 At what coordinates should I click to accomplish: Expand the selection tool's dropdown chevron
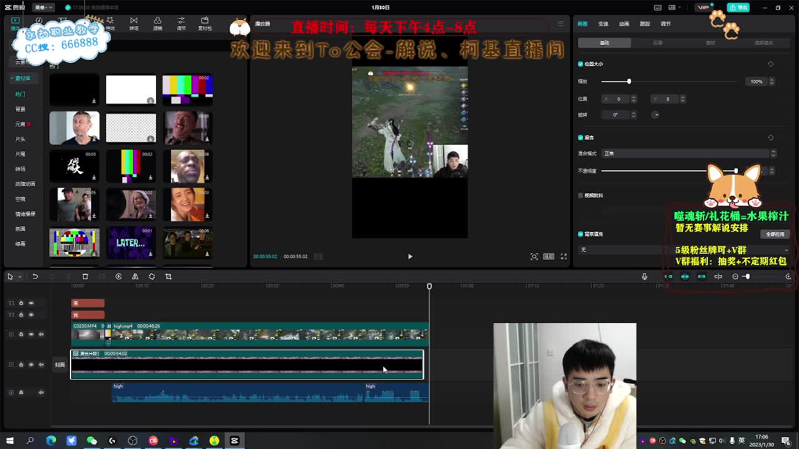pos(19,276)
